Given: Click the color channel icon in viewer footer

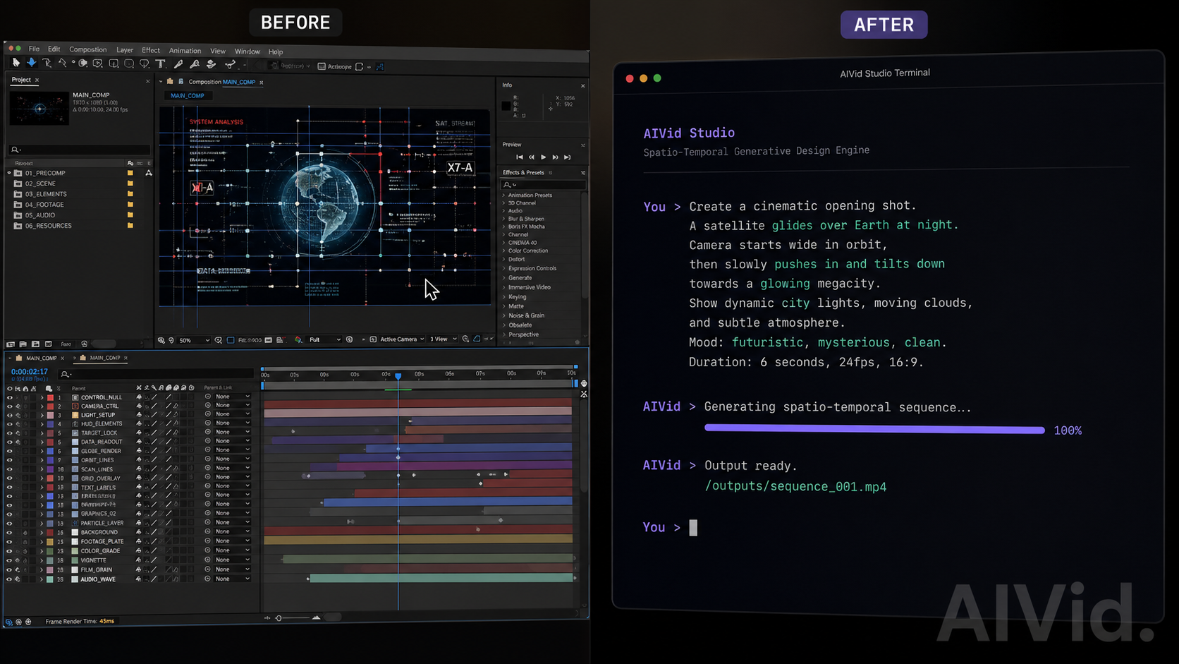Looking at the screenshot, I should point(298,340).
